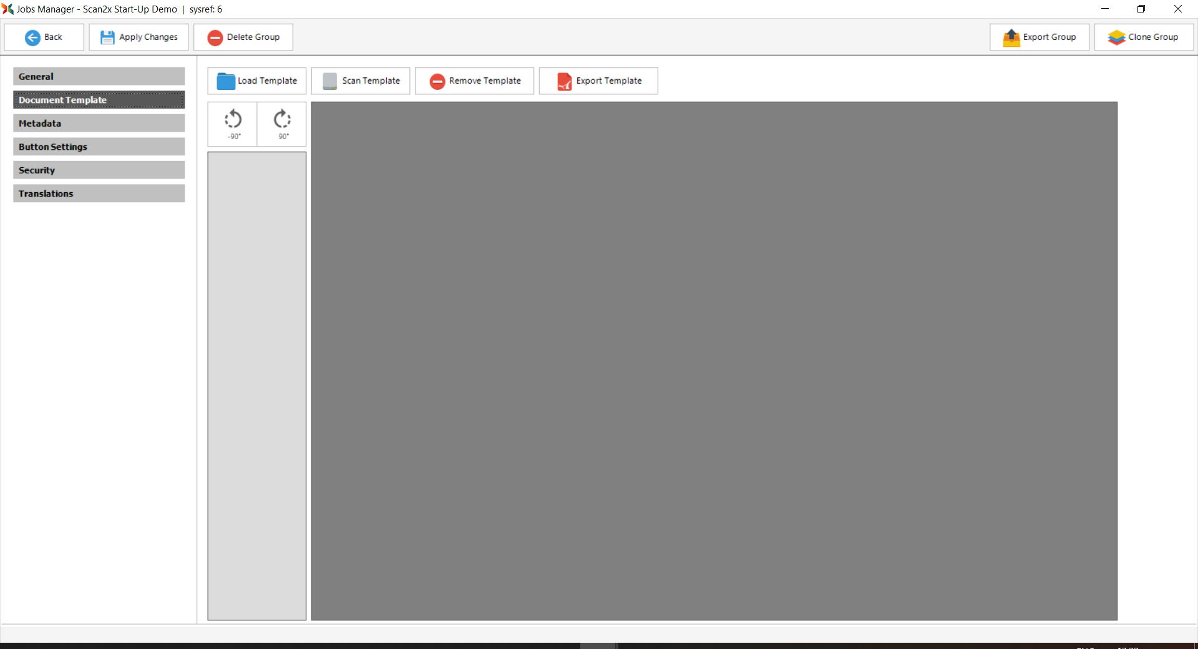Open the Translations section
The height and width of the screenshot is (649, 1198).
click(99, 193)
